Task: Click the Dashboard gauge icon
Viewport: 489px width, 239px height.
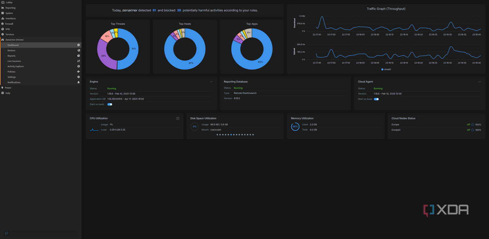Action: (79, 45)
